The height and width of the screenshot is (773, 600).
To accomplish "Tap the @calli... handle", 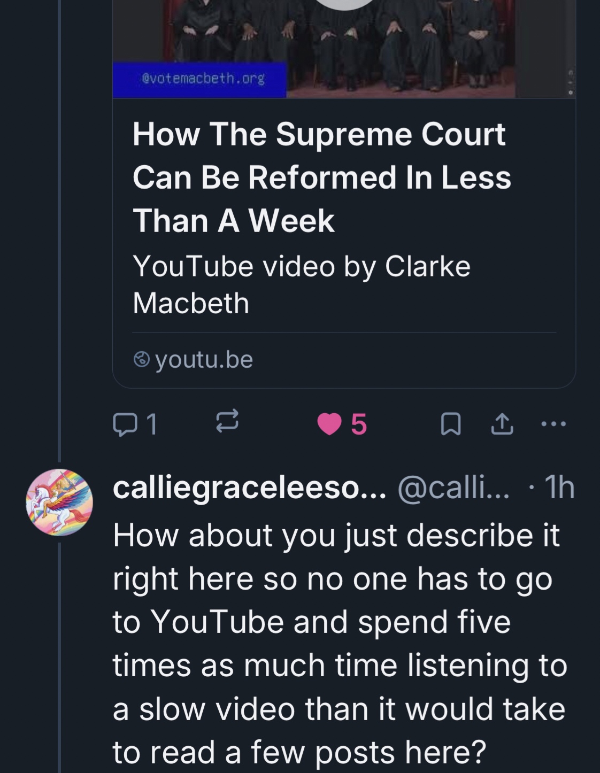I will tap(453, 488).
